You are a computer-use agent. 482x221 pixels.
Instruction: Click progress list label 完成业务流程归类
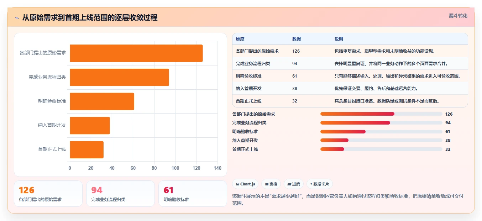click(249, 123)
